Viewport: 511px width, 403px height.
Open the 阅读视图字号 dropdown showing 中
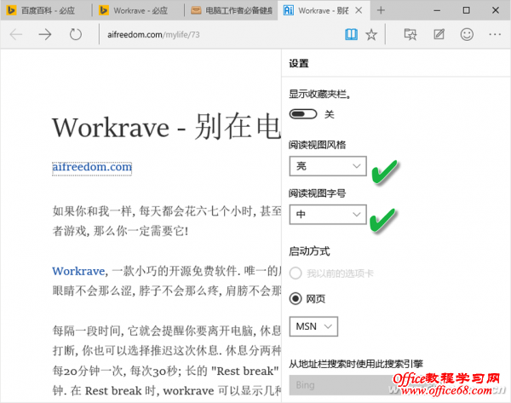[328, 214]
